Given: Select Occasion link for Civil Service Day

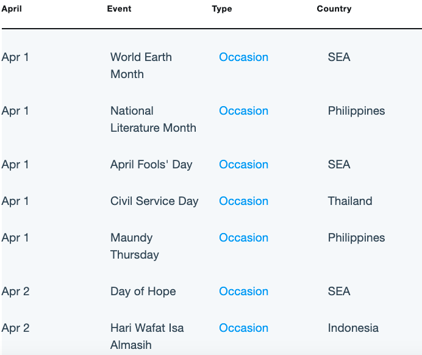Looking at the screenshot, I should 243,201.
